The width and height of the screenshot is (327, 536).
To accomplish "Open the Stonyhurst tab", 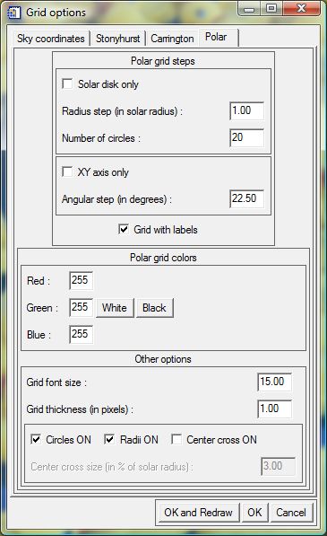I will [x=117, y=39].
